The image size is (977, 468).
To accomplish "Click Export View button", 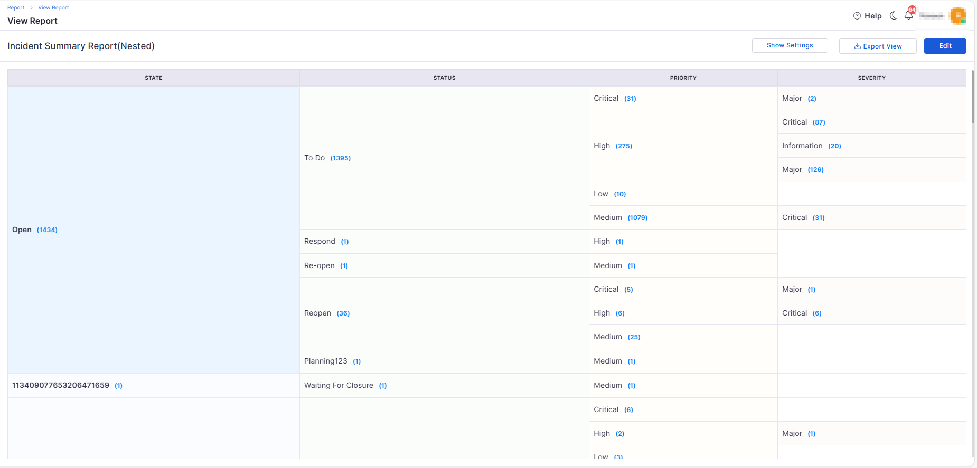I will (877, 46).
